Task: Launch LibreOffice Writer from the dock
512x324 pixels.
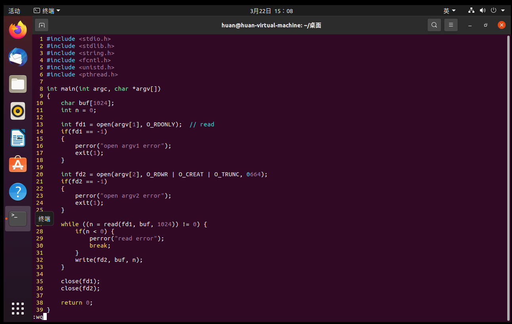Action: 18,138
